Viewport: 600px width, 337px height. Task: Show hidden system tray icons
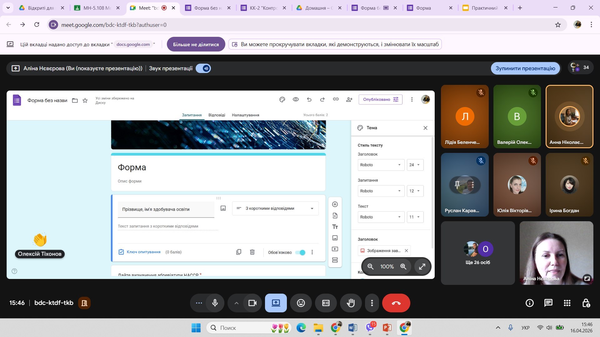498,328
